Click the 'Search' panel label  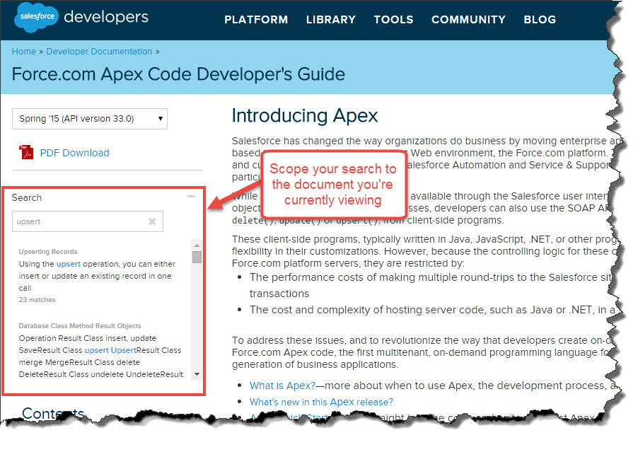[x=26, y=197]
